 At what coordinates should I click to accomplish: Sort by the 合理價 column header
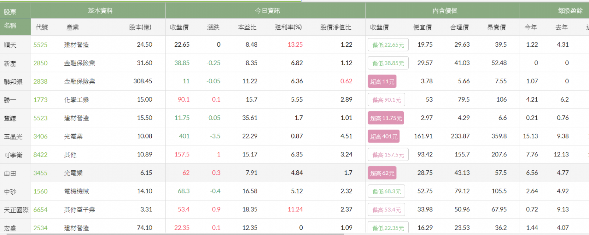pyautogui.click(x=459, y=27)
